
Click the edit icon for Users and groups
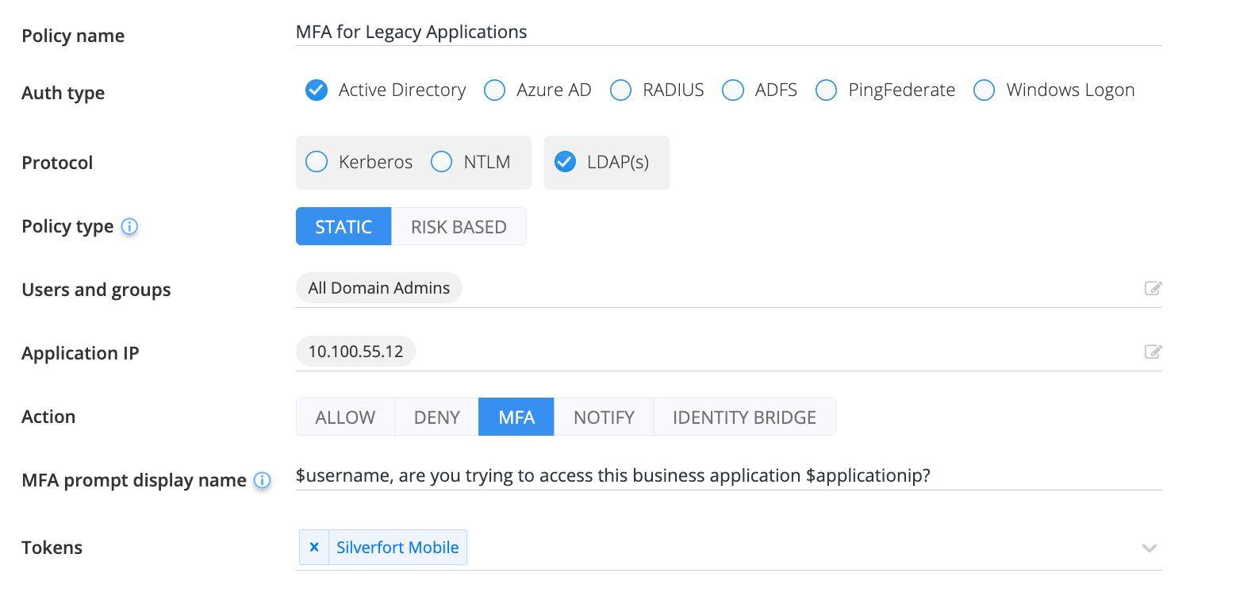1153,288
